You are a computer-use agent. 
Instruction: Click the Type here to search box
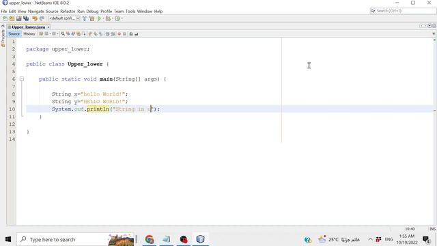75,239
